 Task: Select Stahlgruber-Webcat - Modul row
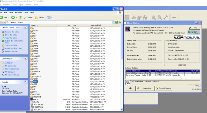(162, 75)
